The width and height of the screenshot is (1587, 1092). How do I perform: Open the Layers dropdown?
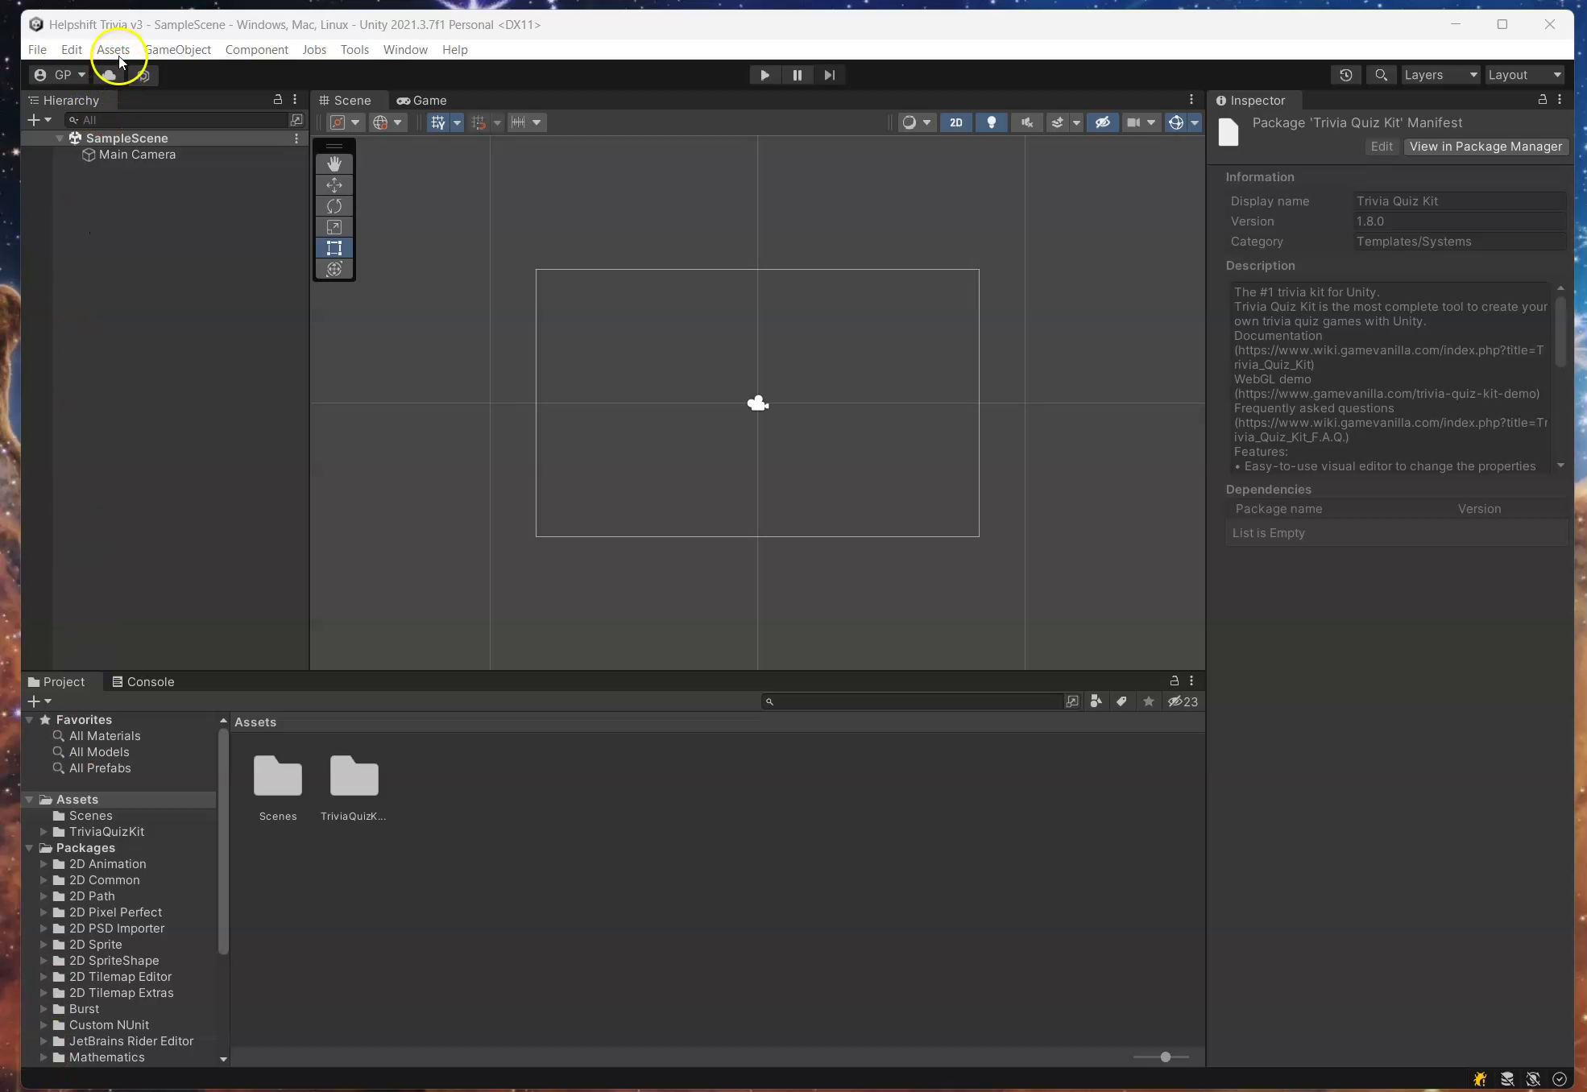[1441, 75]
